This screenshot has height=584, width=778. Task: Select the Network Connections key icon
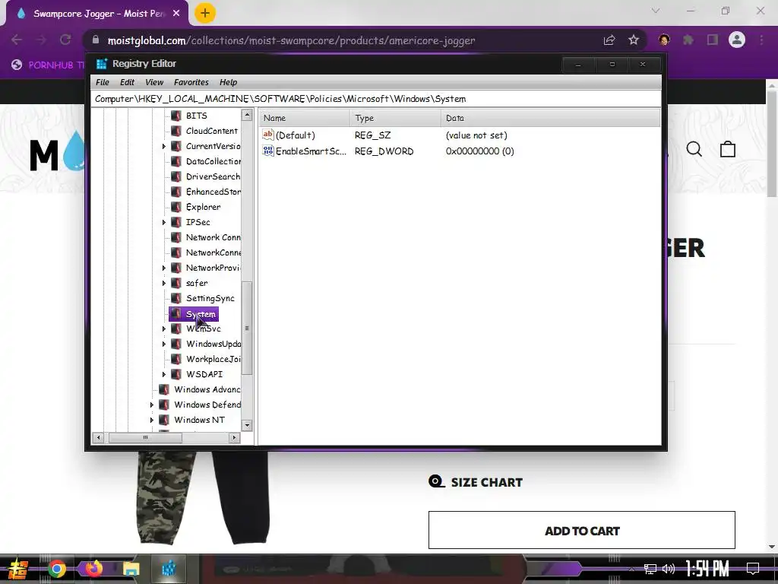tap(176, 237)
